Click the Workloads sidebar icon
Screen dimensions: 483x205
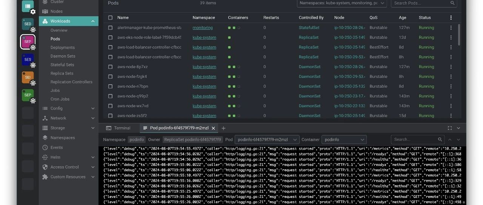pos(45,21)
